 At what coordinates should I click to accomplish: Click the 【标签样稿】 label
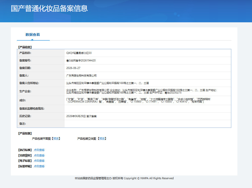coord(25,166)
